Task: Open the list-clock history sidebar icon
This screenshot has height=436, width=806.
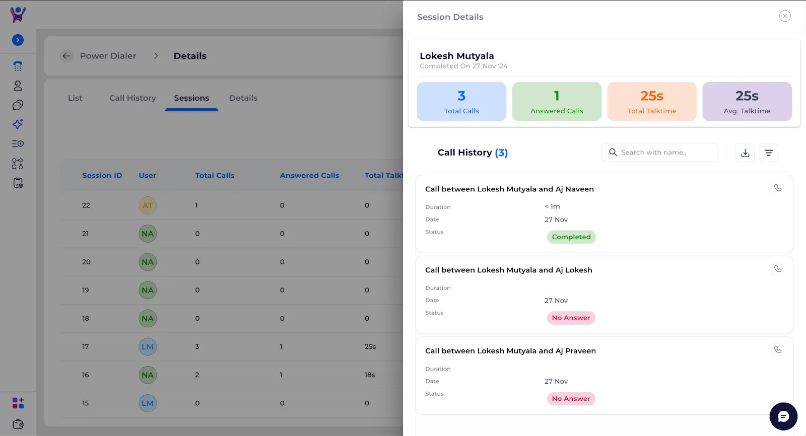Action: [18, 144]
